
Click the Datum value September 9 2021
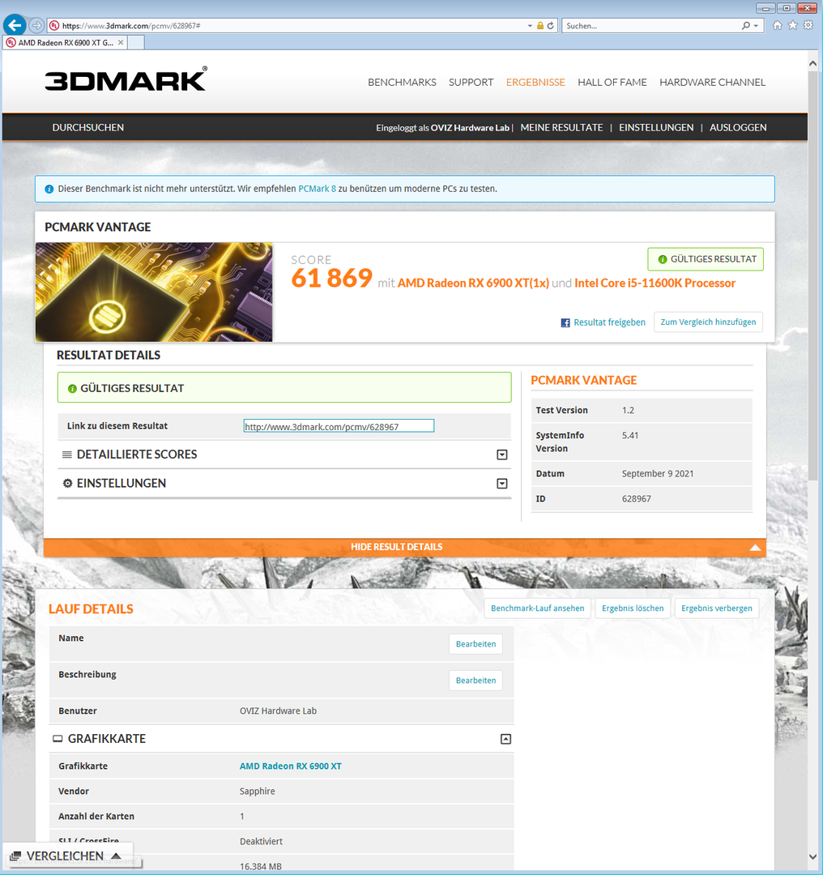coord(657,474)
